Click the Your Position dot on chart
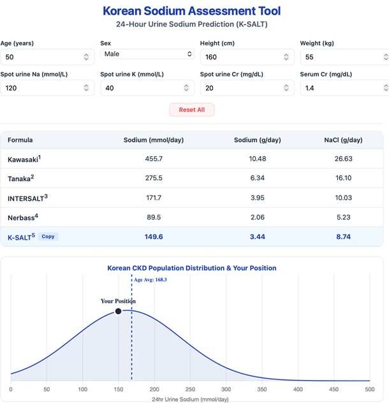The width and height of the screenshot is (389, 408). [x=118, y=311]
